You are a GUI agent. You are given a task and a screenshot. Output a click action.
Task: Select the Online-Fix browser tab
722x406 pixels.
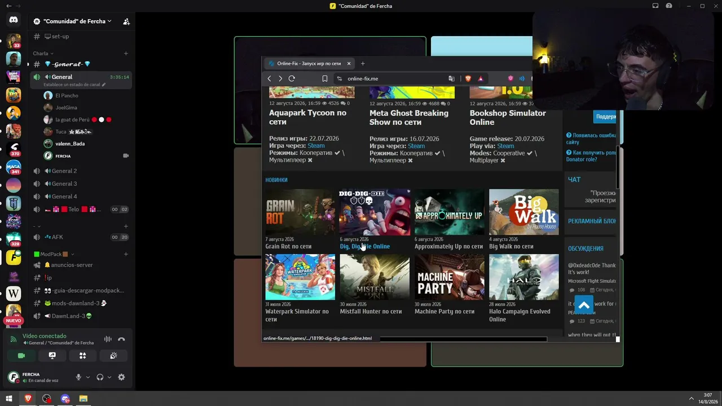pos(310,64)
